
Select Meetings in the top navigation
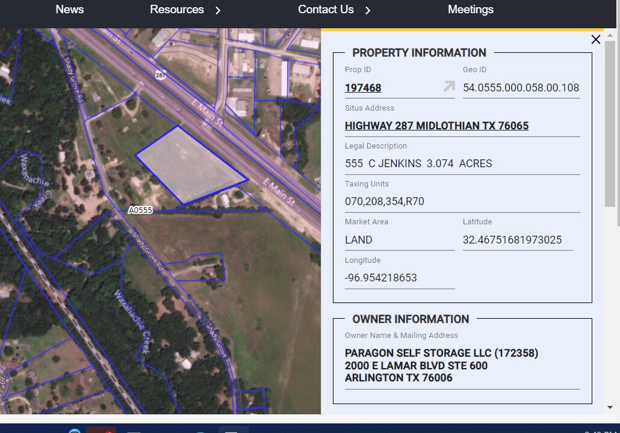tap(470, 10)
